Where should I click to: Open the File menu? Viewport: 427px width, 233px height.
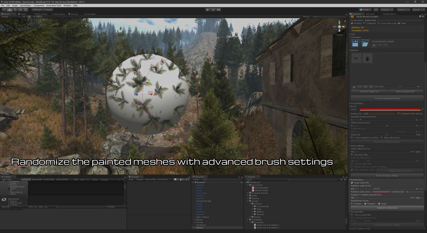tap(3, 5)
